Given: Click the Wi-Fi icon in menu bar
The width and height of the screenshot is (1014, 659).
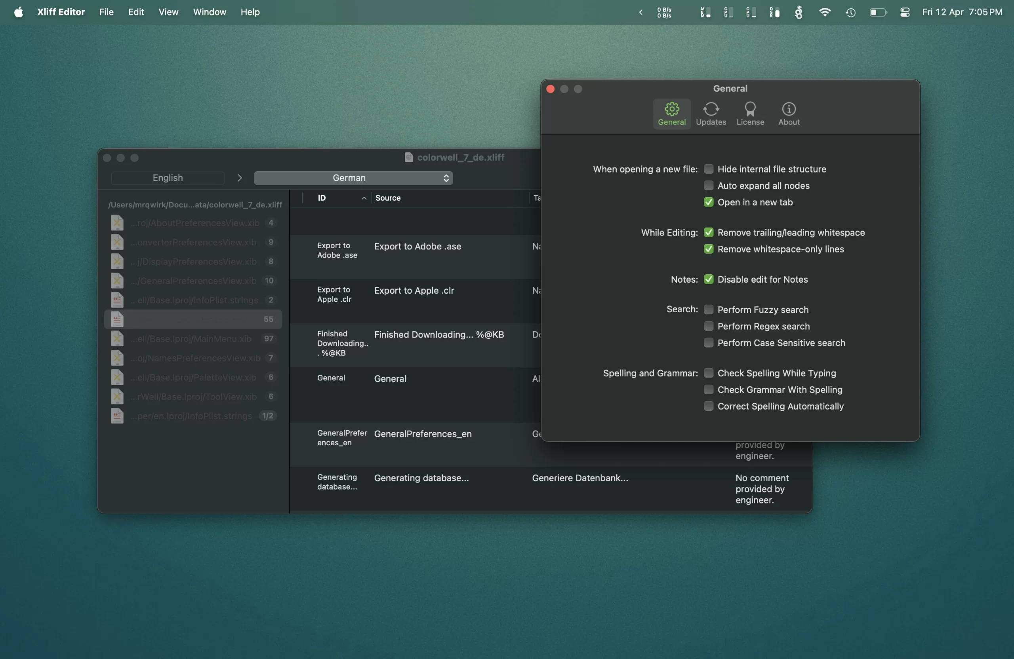Looking at the screenshot, I should [824, 12].
